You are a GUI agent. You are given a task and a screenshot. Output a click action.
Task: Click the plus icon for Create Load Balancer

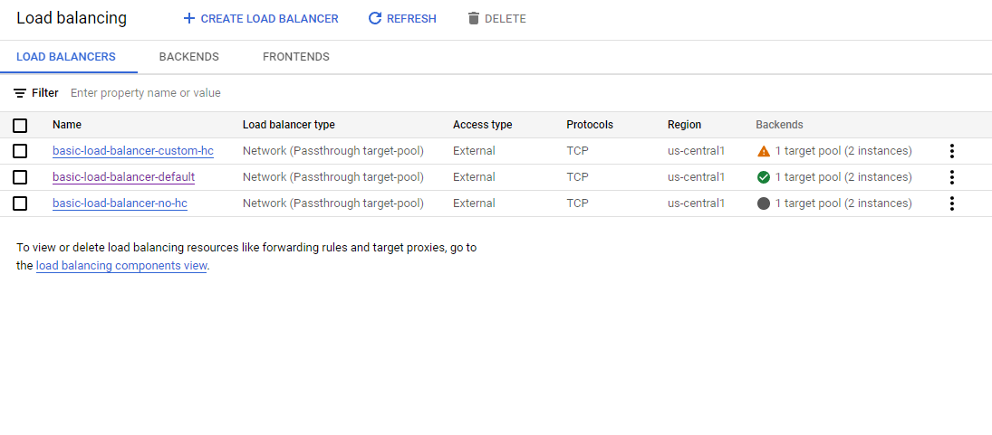click(188, 19)
